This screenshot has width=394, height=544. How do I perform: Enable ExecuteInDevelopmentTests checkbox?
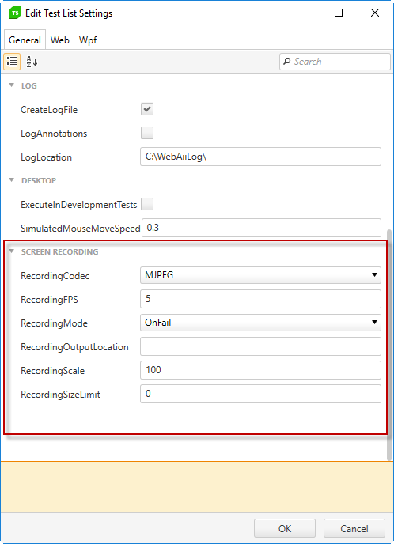click(147, 204)
